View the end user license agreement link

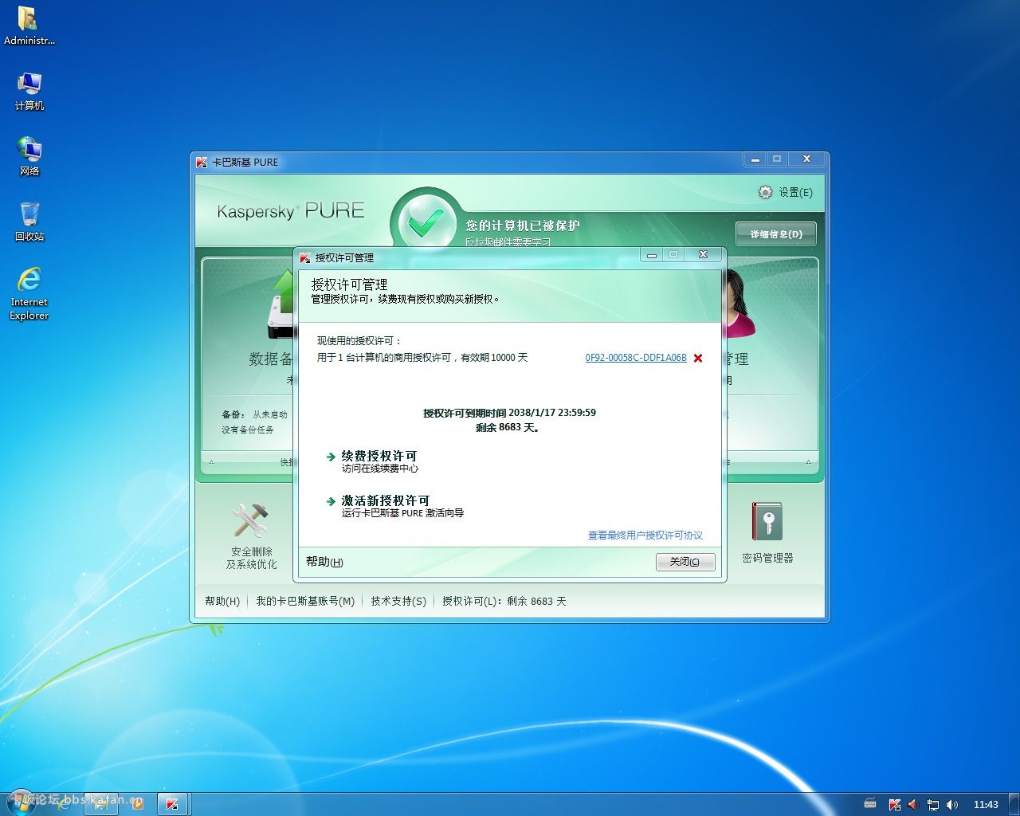[x=645, y=535]
